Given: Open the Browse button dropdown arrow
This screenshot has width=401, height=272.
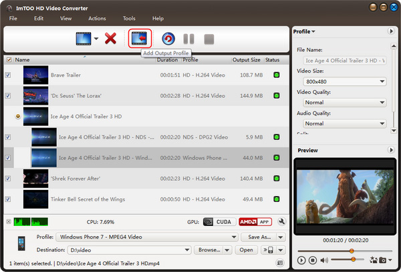Looking at the screenshot, I should coord(227,250).
